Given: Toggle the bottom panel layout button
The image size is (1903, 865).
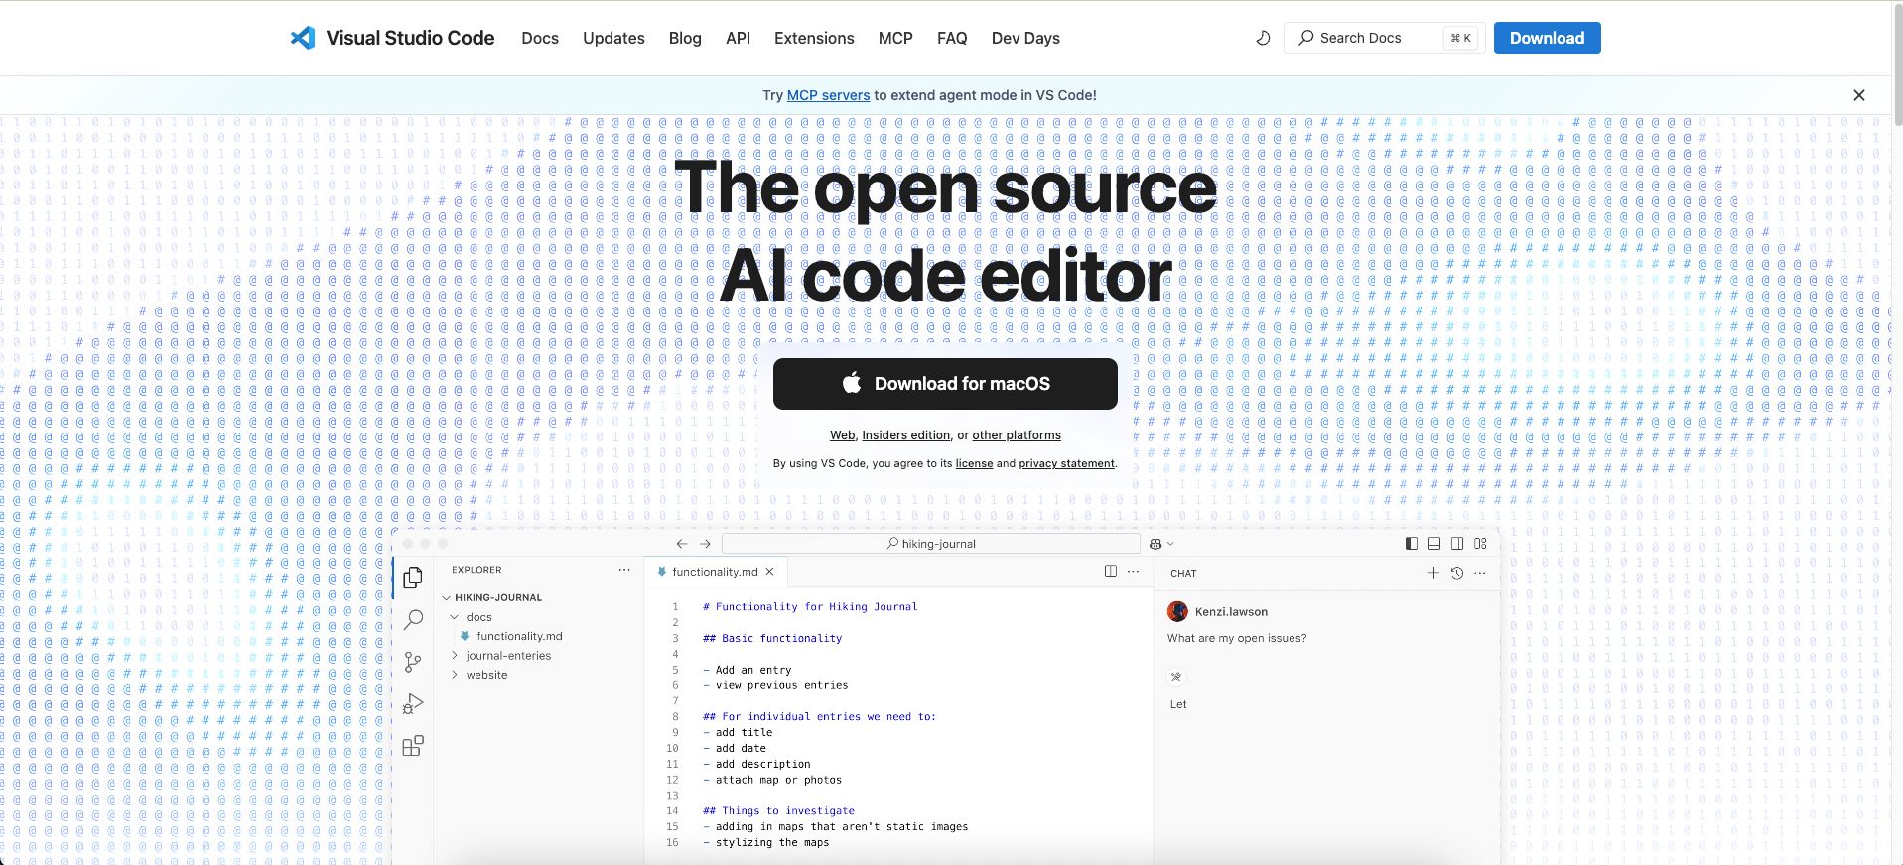Looking at the screenshot, I should coord(1434,544).
